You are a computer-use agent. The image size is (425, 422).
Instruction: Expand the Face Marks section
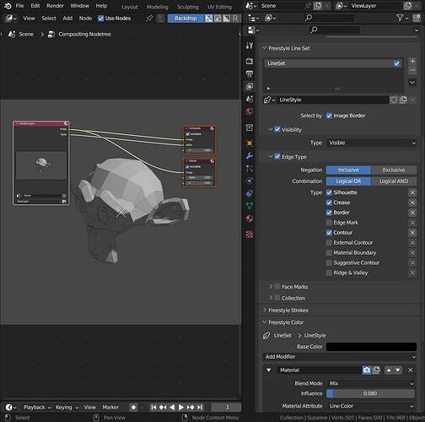point(271,287)
